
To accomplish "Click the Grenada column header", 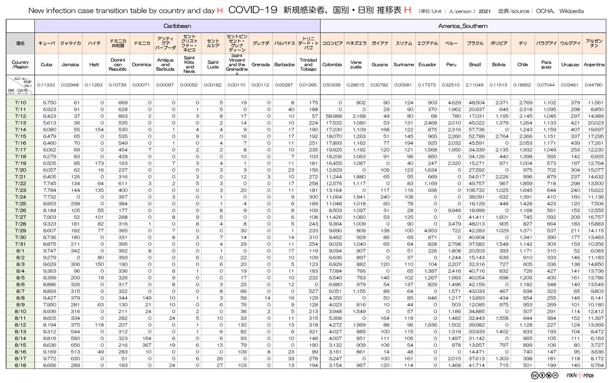I will (261, 65).
